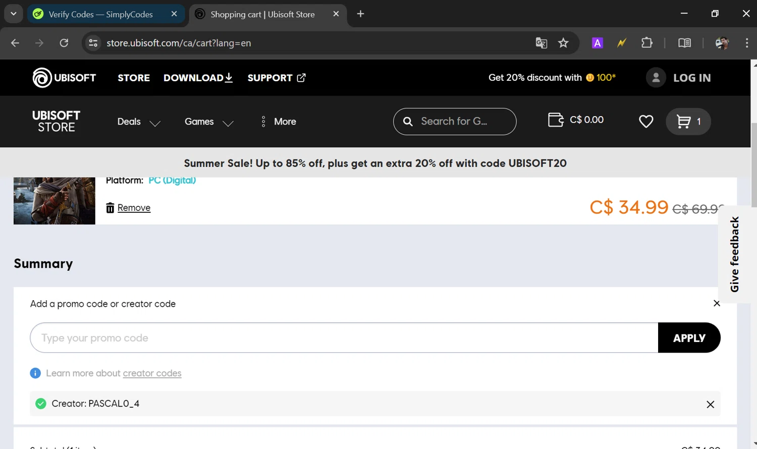
Task: Open the More menu
Action: [x=279, y=122]
